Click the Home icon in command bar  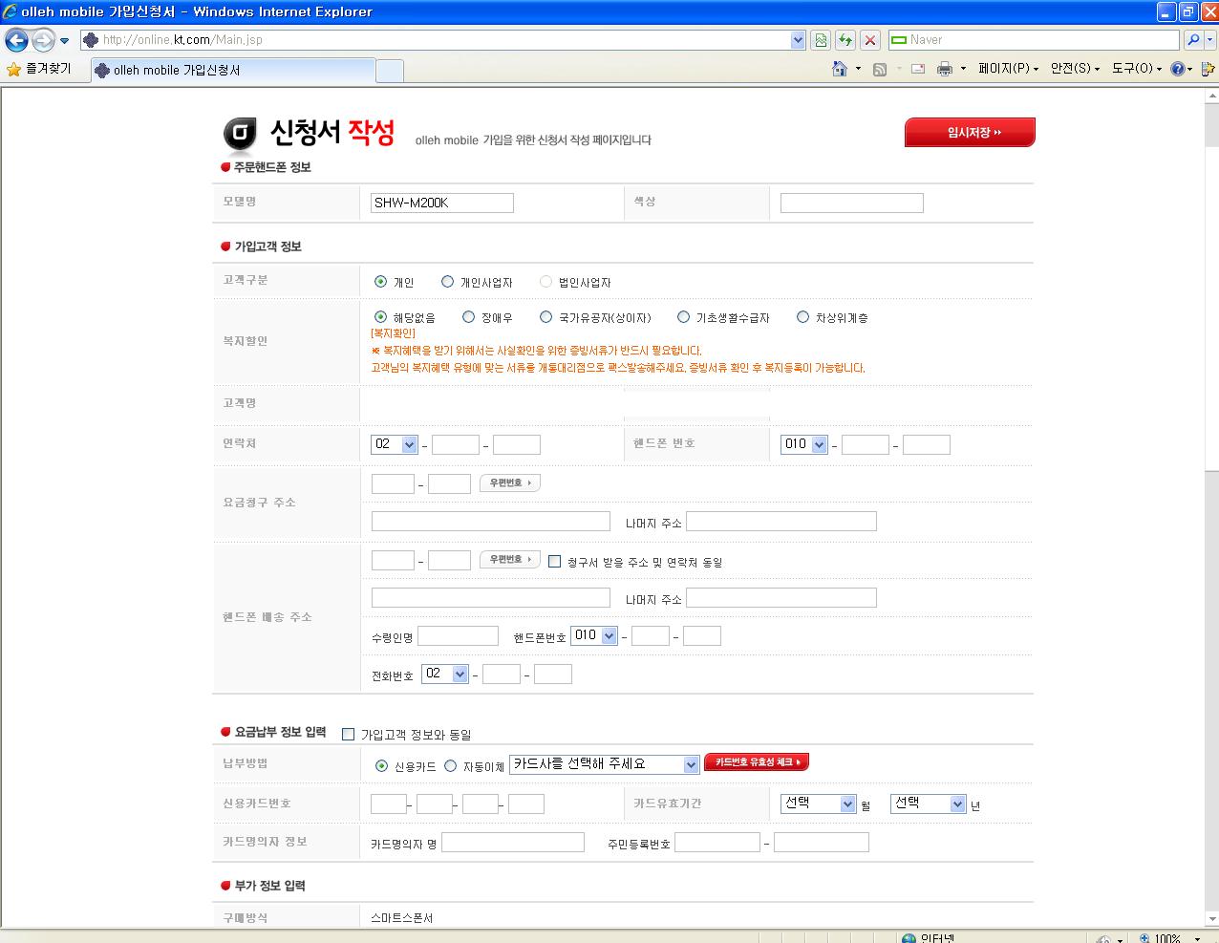[840, 69]
